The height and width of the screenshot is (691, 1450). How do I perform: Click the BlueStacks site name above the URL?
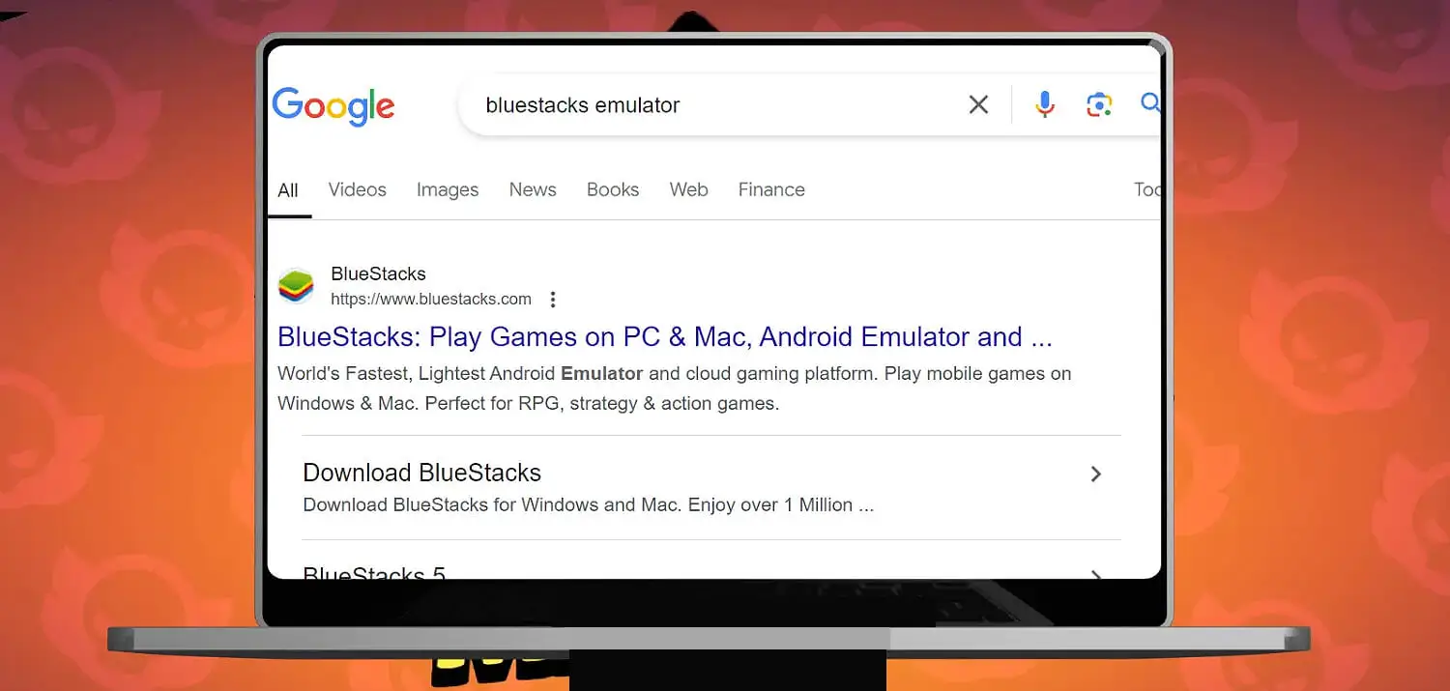click(x=378, y=274)
